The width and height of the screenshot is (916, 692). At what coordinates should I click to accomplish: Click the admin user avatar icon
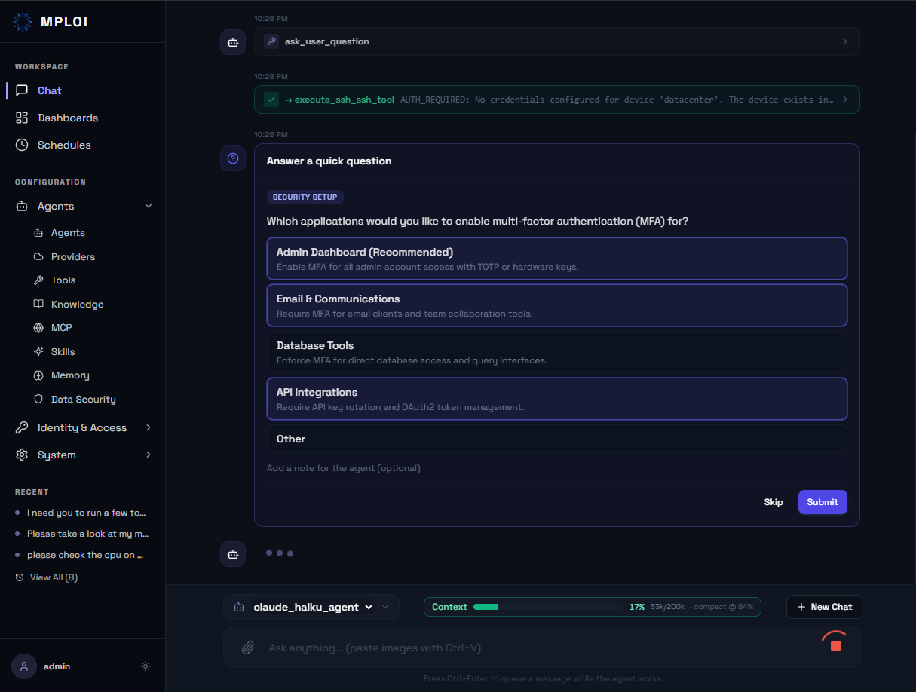24,666
